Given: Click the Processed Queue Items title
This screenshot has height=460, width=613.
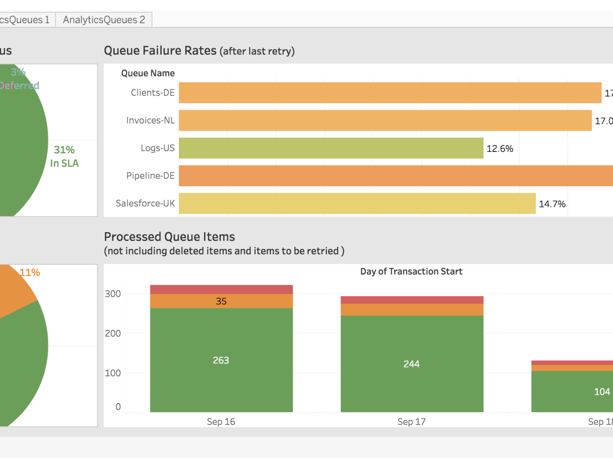Looking at the screenshot, I should click(169, 236).
